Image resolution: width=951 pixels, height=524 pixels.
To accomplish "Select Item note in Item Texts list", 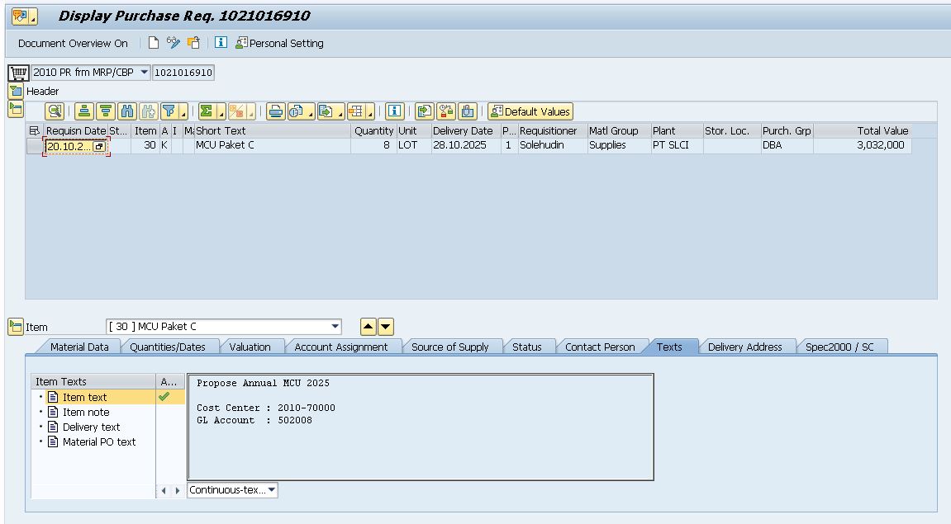I will pyautogui.click(x=86, y=412).
